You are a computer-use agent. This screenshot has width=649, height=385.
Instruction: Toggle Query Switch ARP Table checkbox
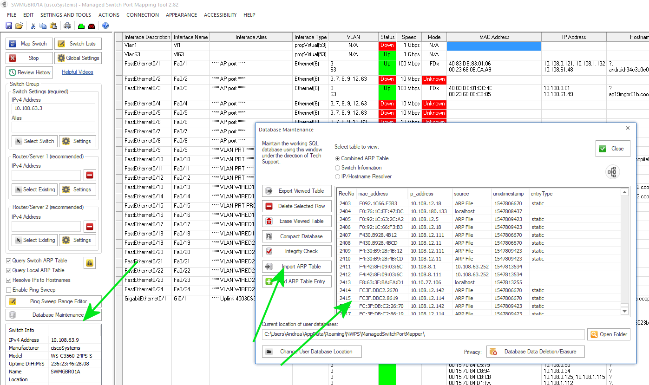[x=9, y=261]
